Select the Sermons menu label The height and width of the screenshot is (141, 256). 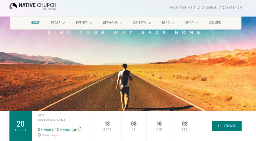[x=110, y=23]
